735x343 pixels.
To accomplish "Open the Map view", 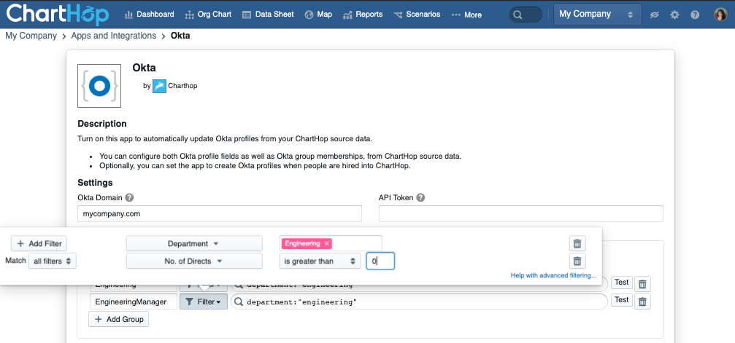I will pyautogui.click(x=318, y=15).
